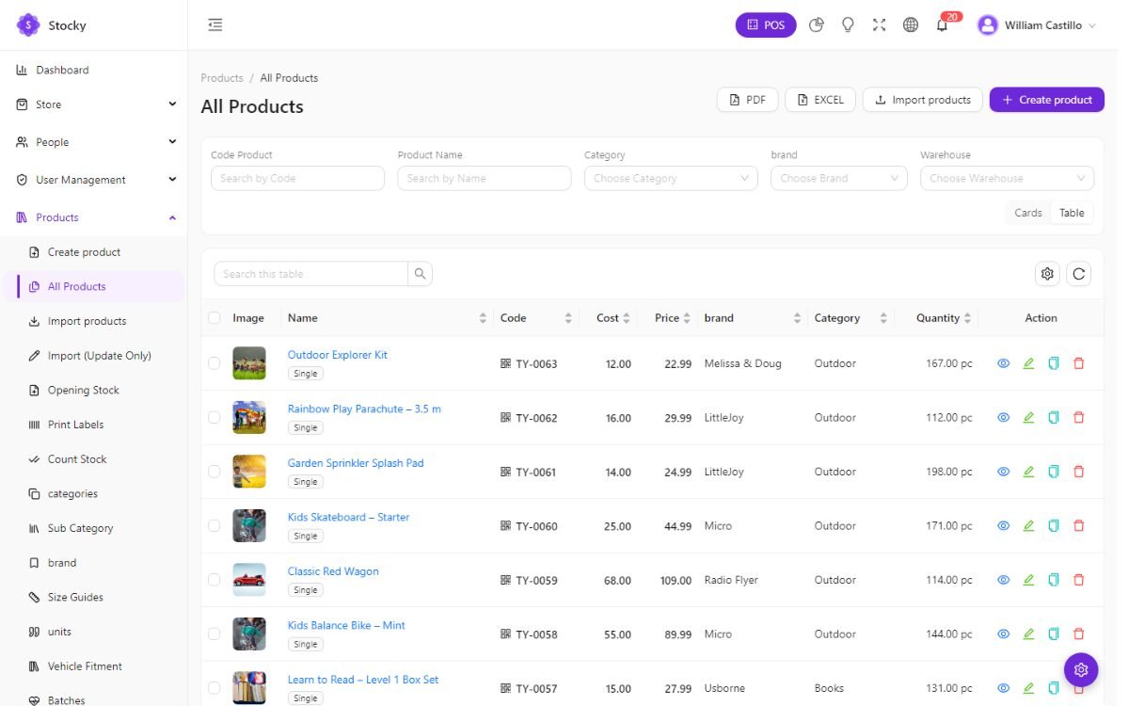This screenshot has width=1129, height=706.
Task: Export products as PDF
Action: [748, 100]
